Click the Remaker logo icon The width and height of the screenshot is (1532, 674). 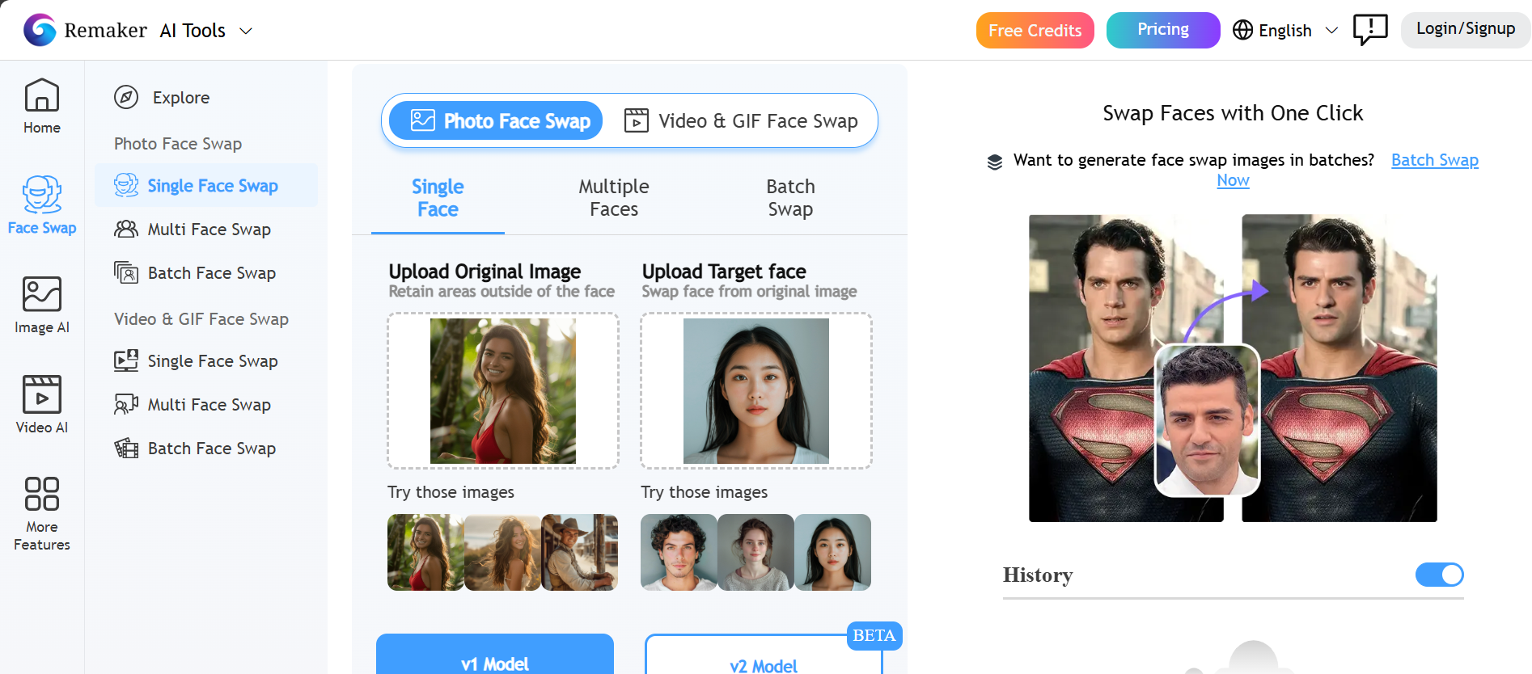pyautogui.click(x=40, y=31)
